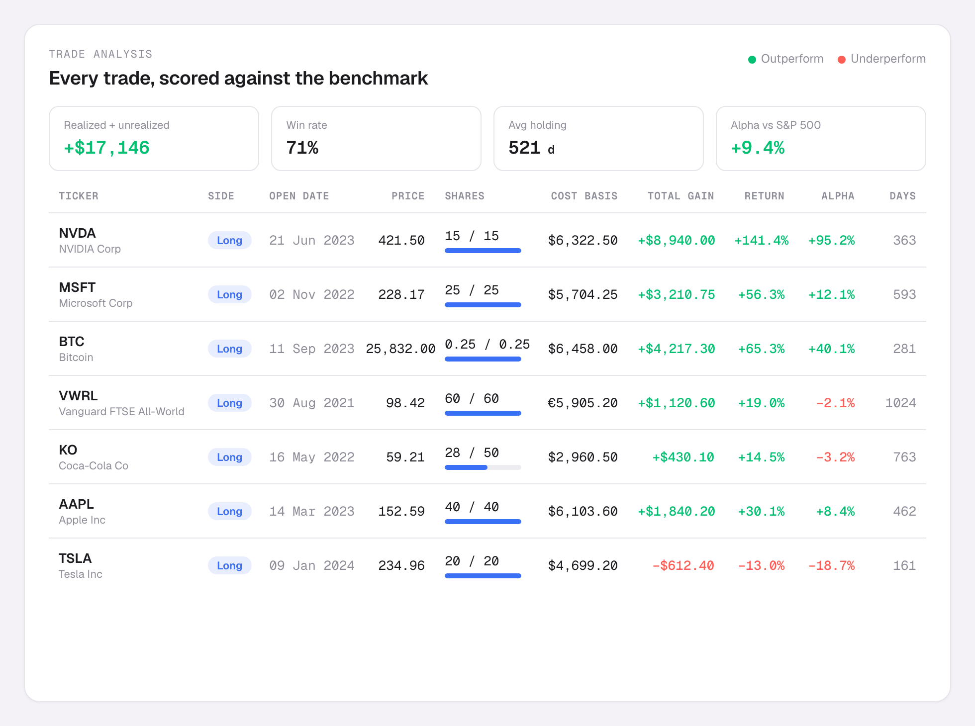Click the NVDA shares progress bar
Viewport: 975px width, 726px height.
483,251
